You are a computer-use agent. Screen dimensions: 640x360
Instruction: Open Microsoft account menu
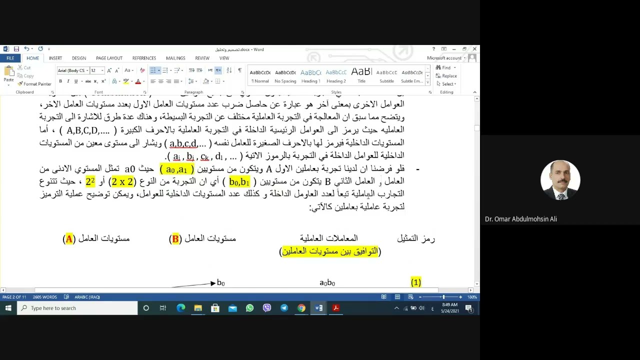pos(446,58)
